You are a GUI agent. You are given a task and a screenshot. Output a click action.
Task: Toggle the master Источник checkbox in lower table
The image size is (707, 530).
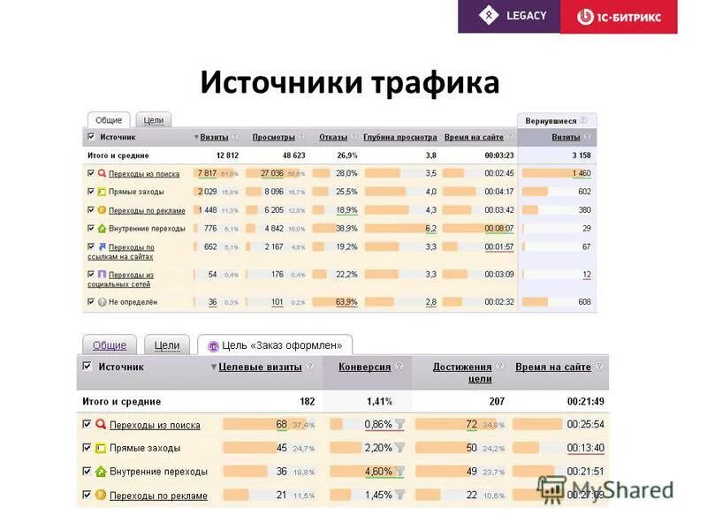[86, 367]
